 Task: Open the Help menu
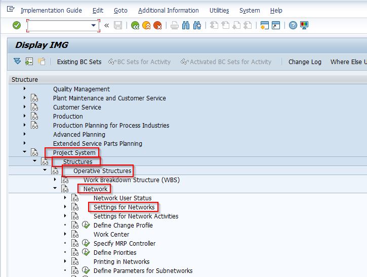pos(276,11)
